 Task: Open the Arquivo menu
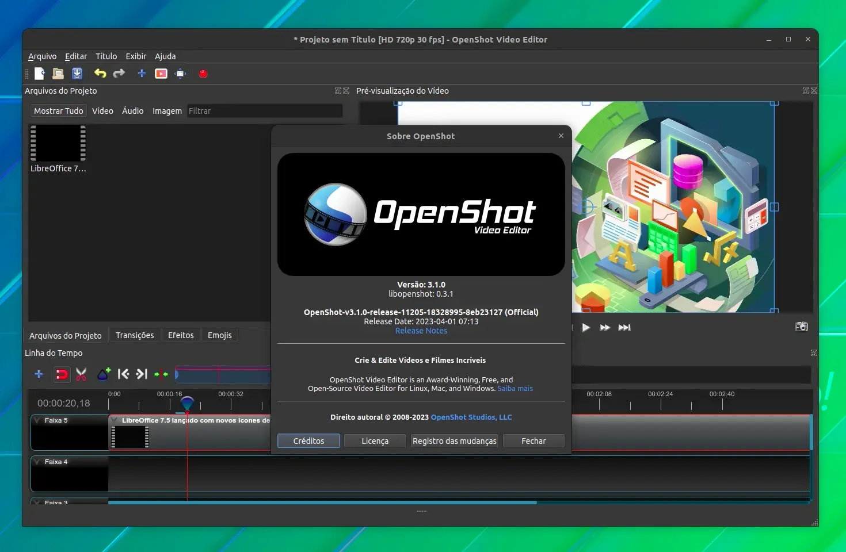coord(43,56)
